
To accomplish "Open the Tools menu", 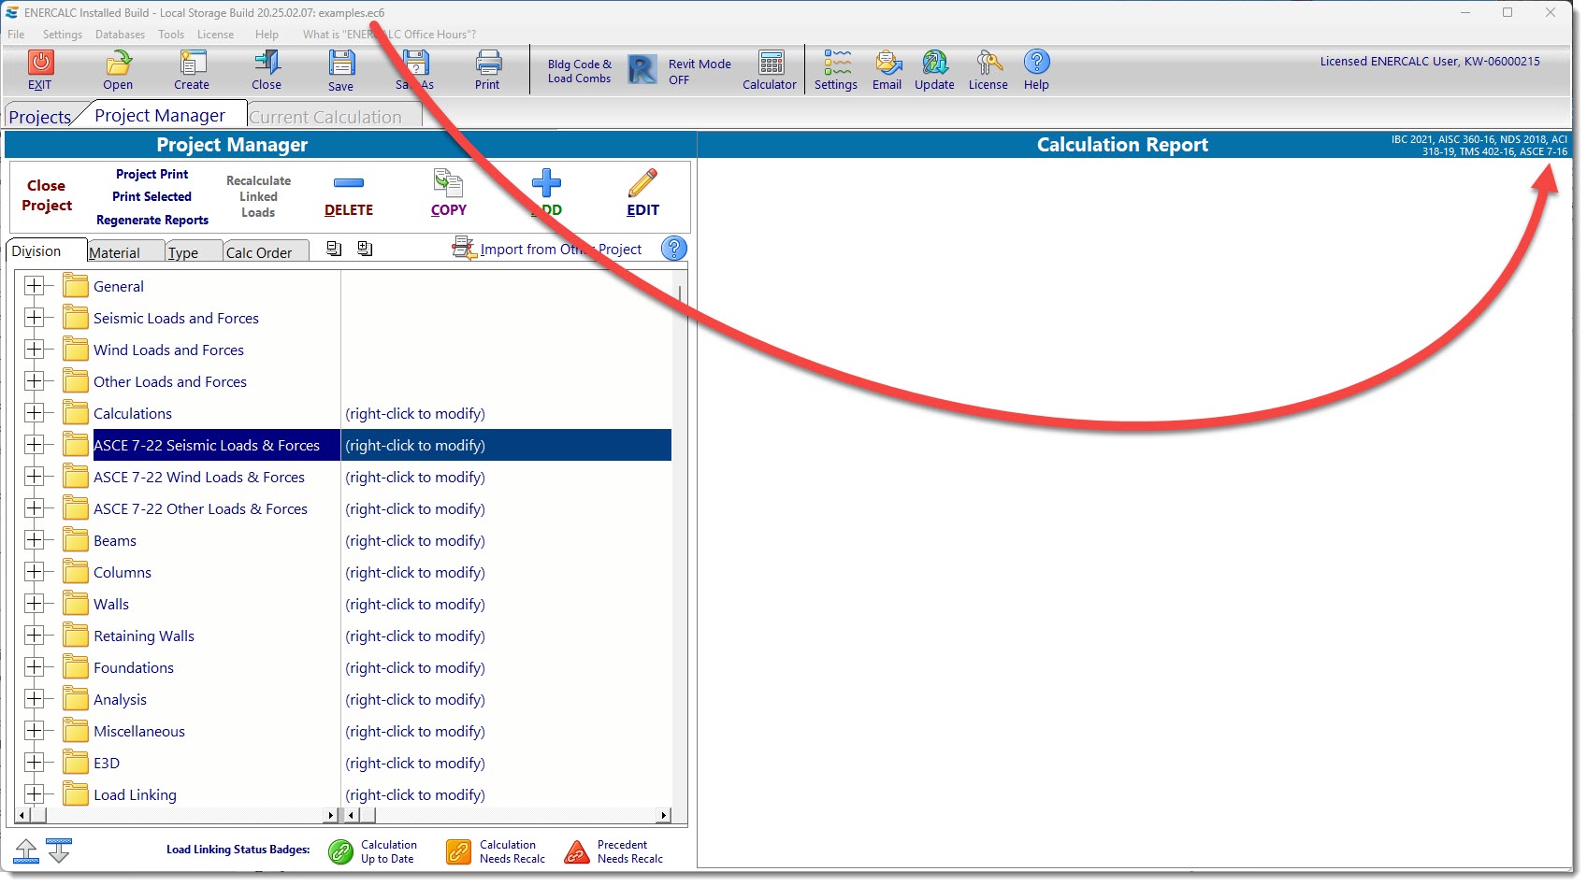I will pyautogui.click(x=171, y=35).
